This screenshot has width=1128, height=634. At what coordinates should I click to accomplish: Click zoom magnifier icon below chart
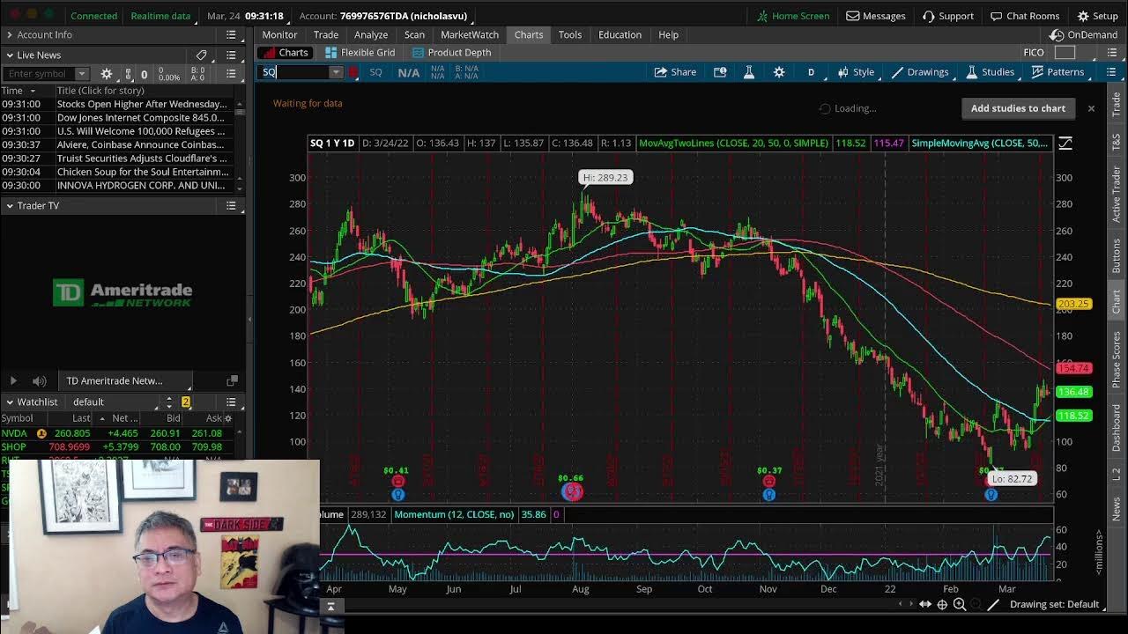(960, 604)
